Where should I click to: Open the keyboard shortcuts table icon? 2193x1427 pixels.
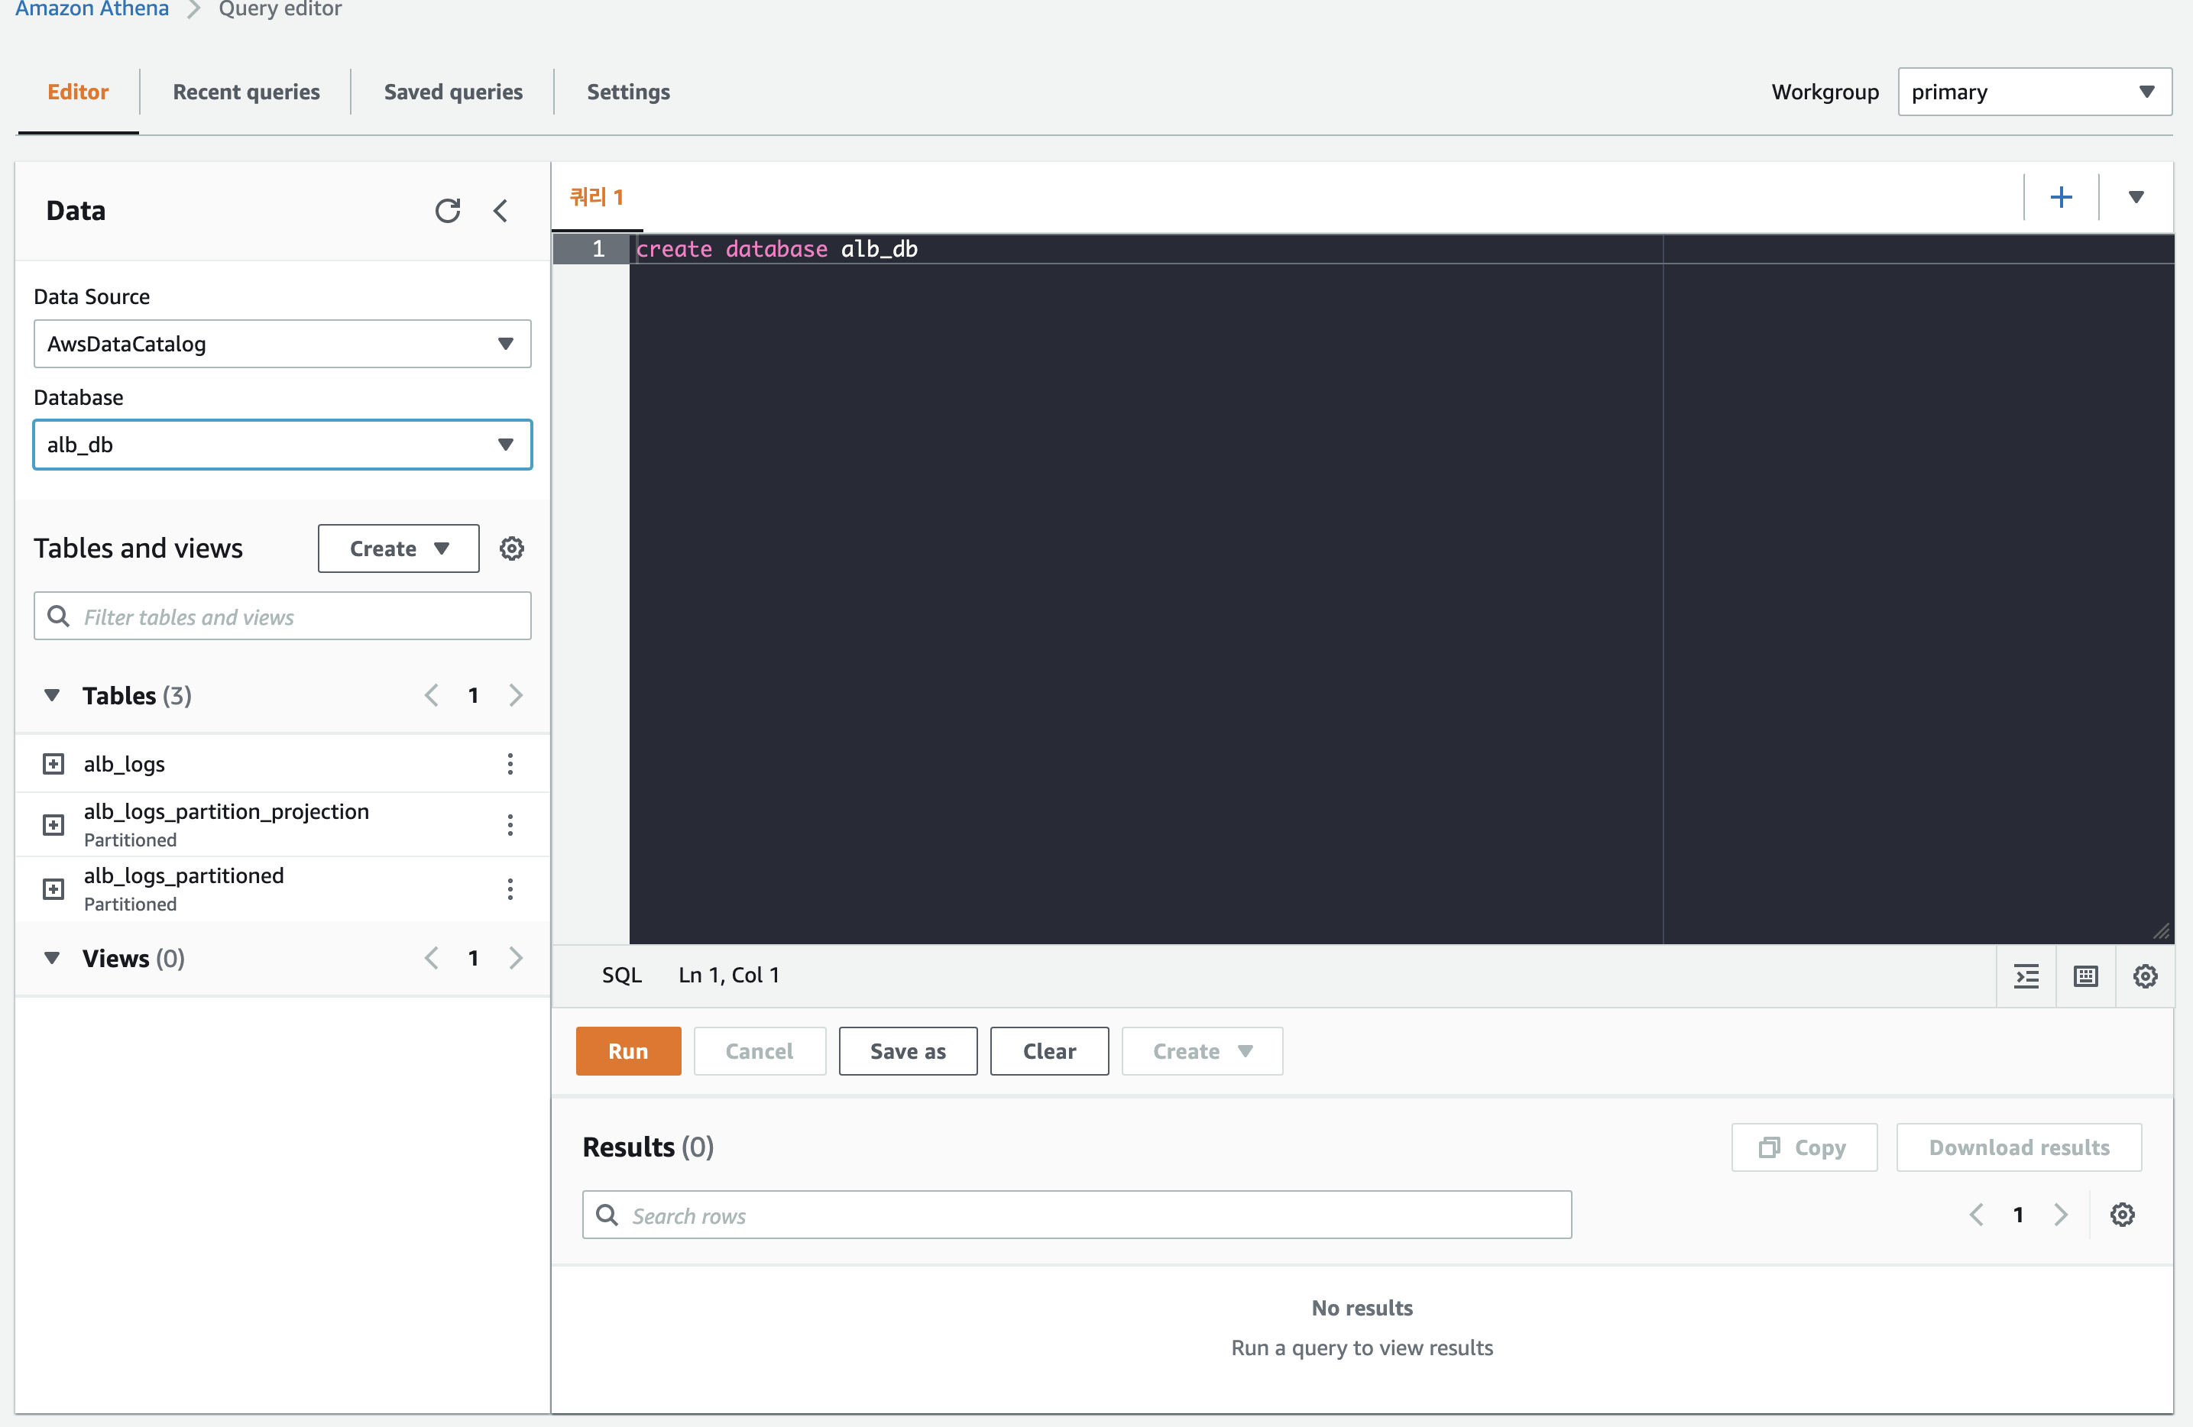[x=2085, y=976]
